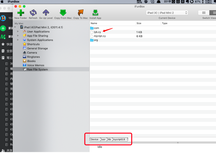Click the horizontal scrollbar handle
Image resolution: width=216 pixels, height=153 pixels.
178,143
